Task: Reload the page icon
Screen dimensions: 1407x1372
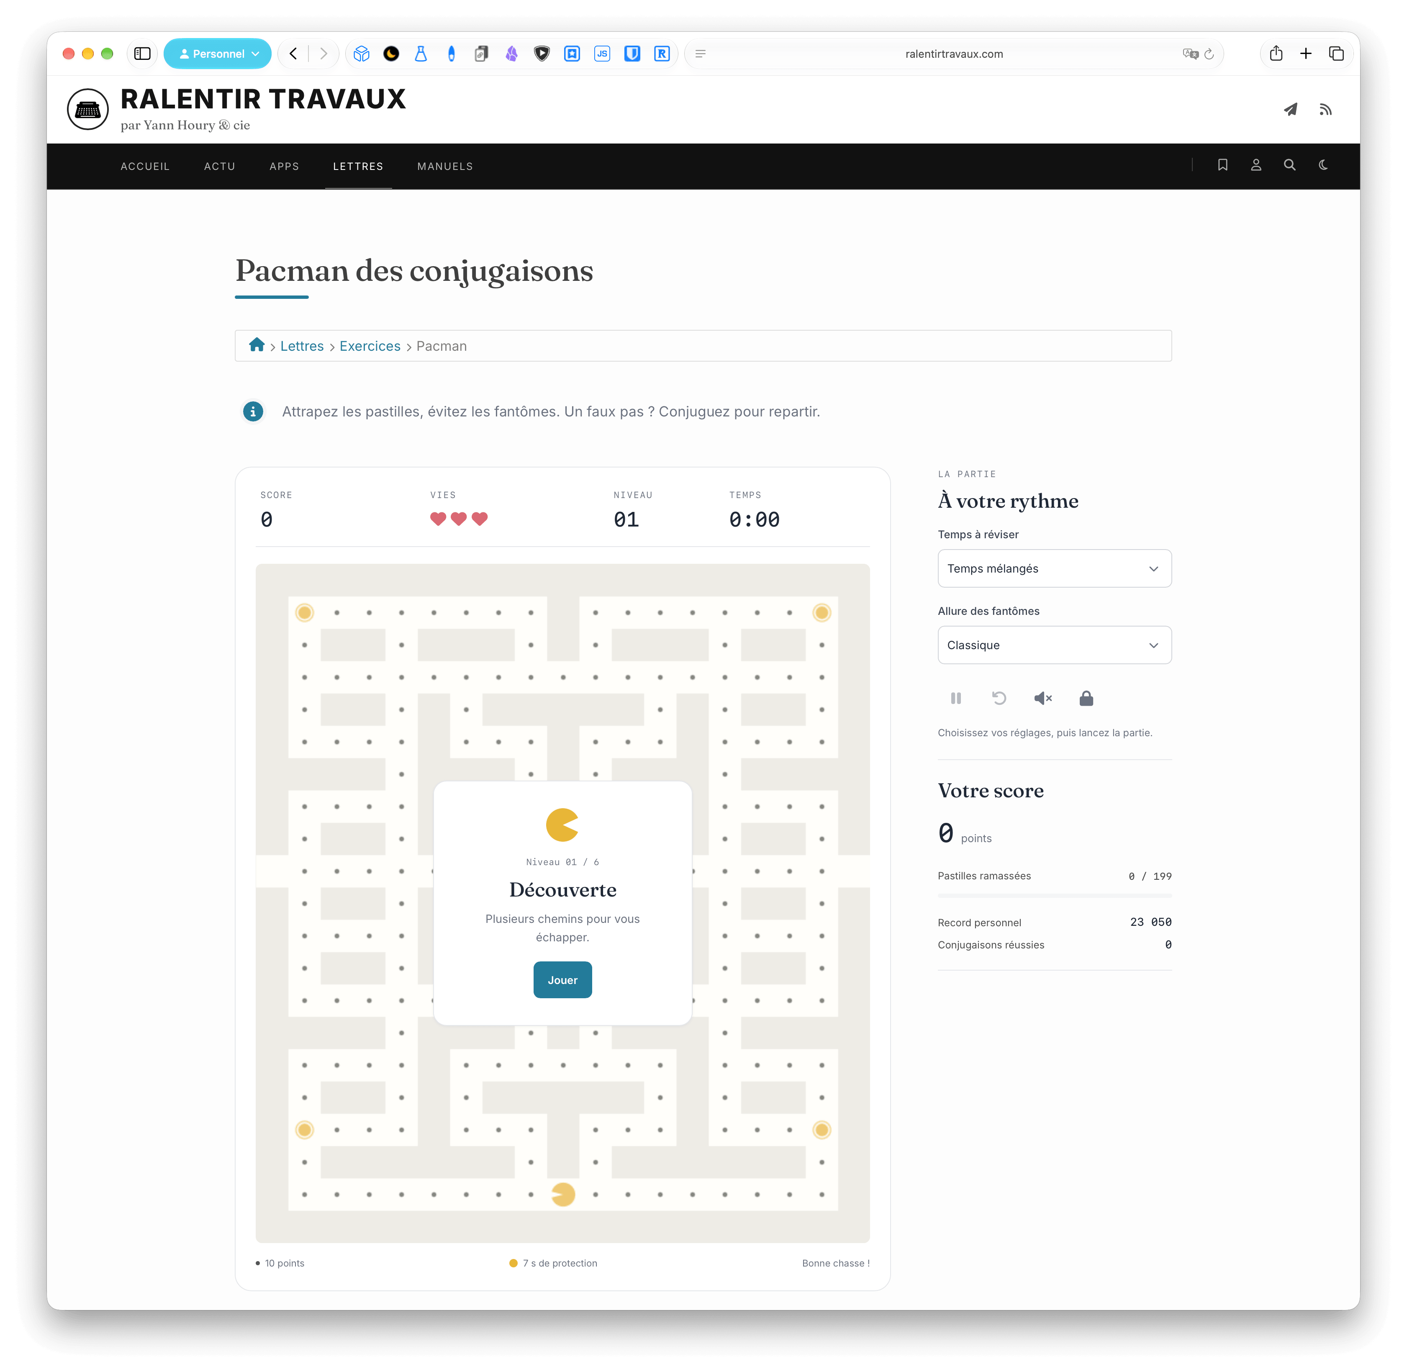Action: [x=1209, y=54]
